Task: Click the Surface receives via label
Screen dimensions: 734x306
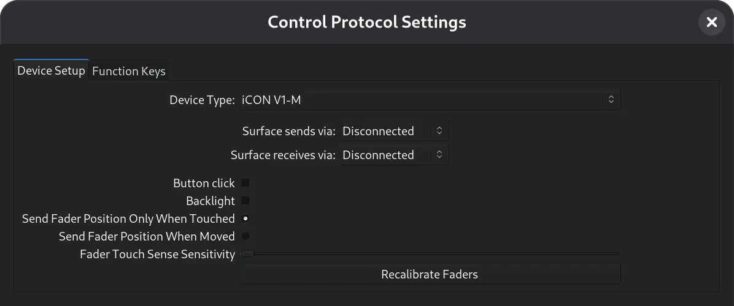Action: click(283, 155)
